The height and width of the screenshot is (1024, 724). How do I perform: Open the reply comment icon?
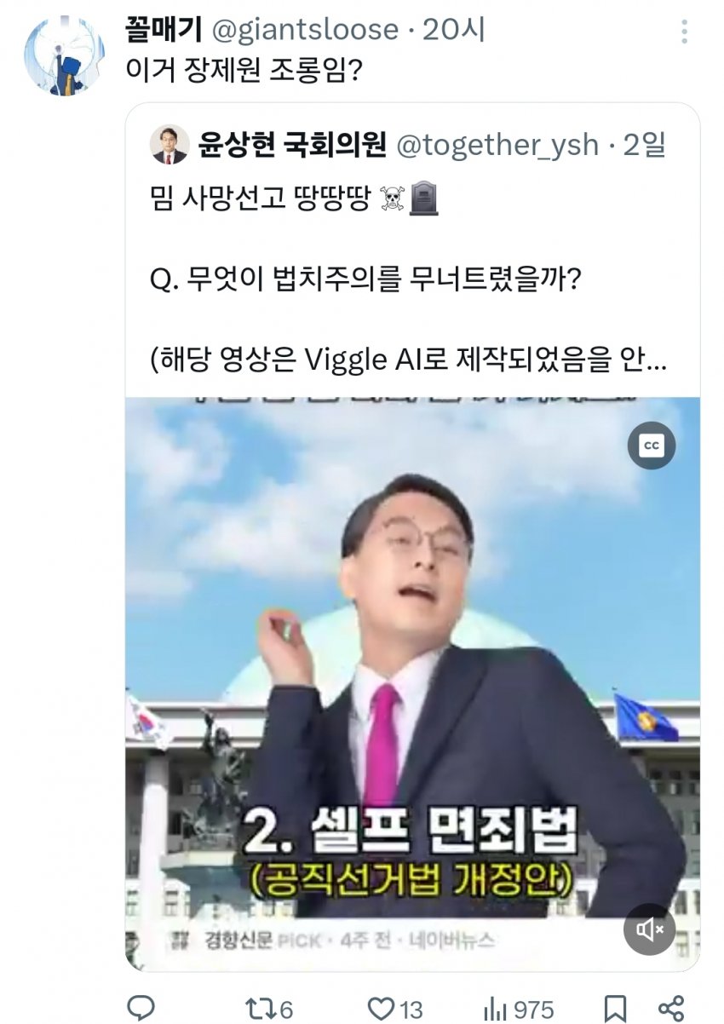click(x=141, y=1008)
